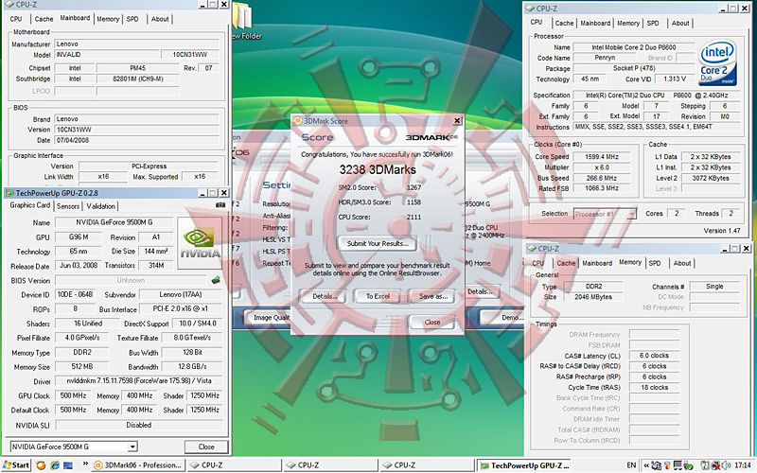Click the Device ID field 10DE - 064B
The height and width of the screenshot is (473, 757).
point(75,294)
